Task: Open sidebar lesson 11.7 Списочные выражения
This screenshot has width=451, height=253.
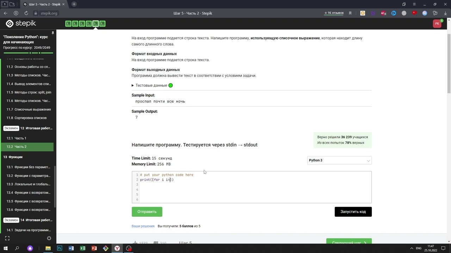Action: pyautogui.click(x=28, y=109)
